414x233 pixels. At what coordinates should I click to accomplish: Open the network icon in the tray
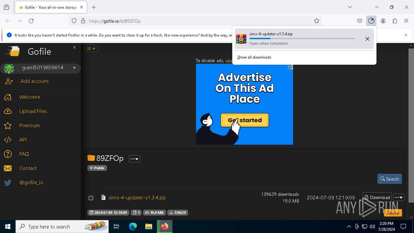[x=365, y=227]
